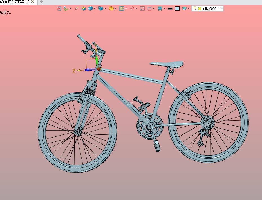Image resolution: width=262 pixels, height=200 pixels.
Task: Close the 自行车变速单车 document tab
Action: point(33,1)
